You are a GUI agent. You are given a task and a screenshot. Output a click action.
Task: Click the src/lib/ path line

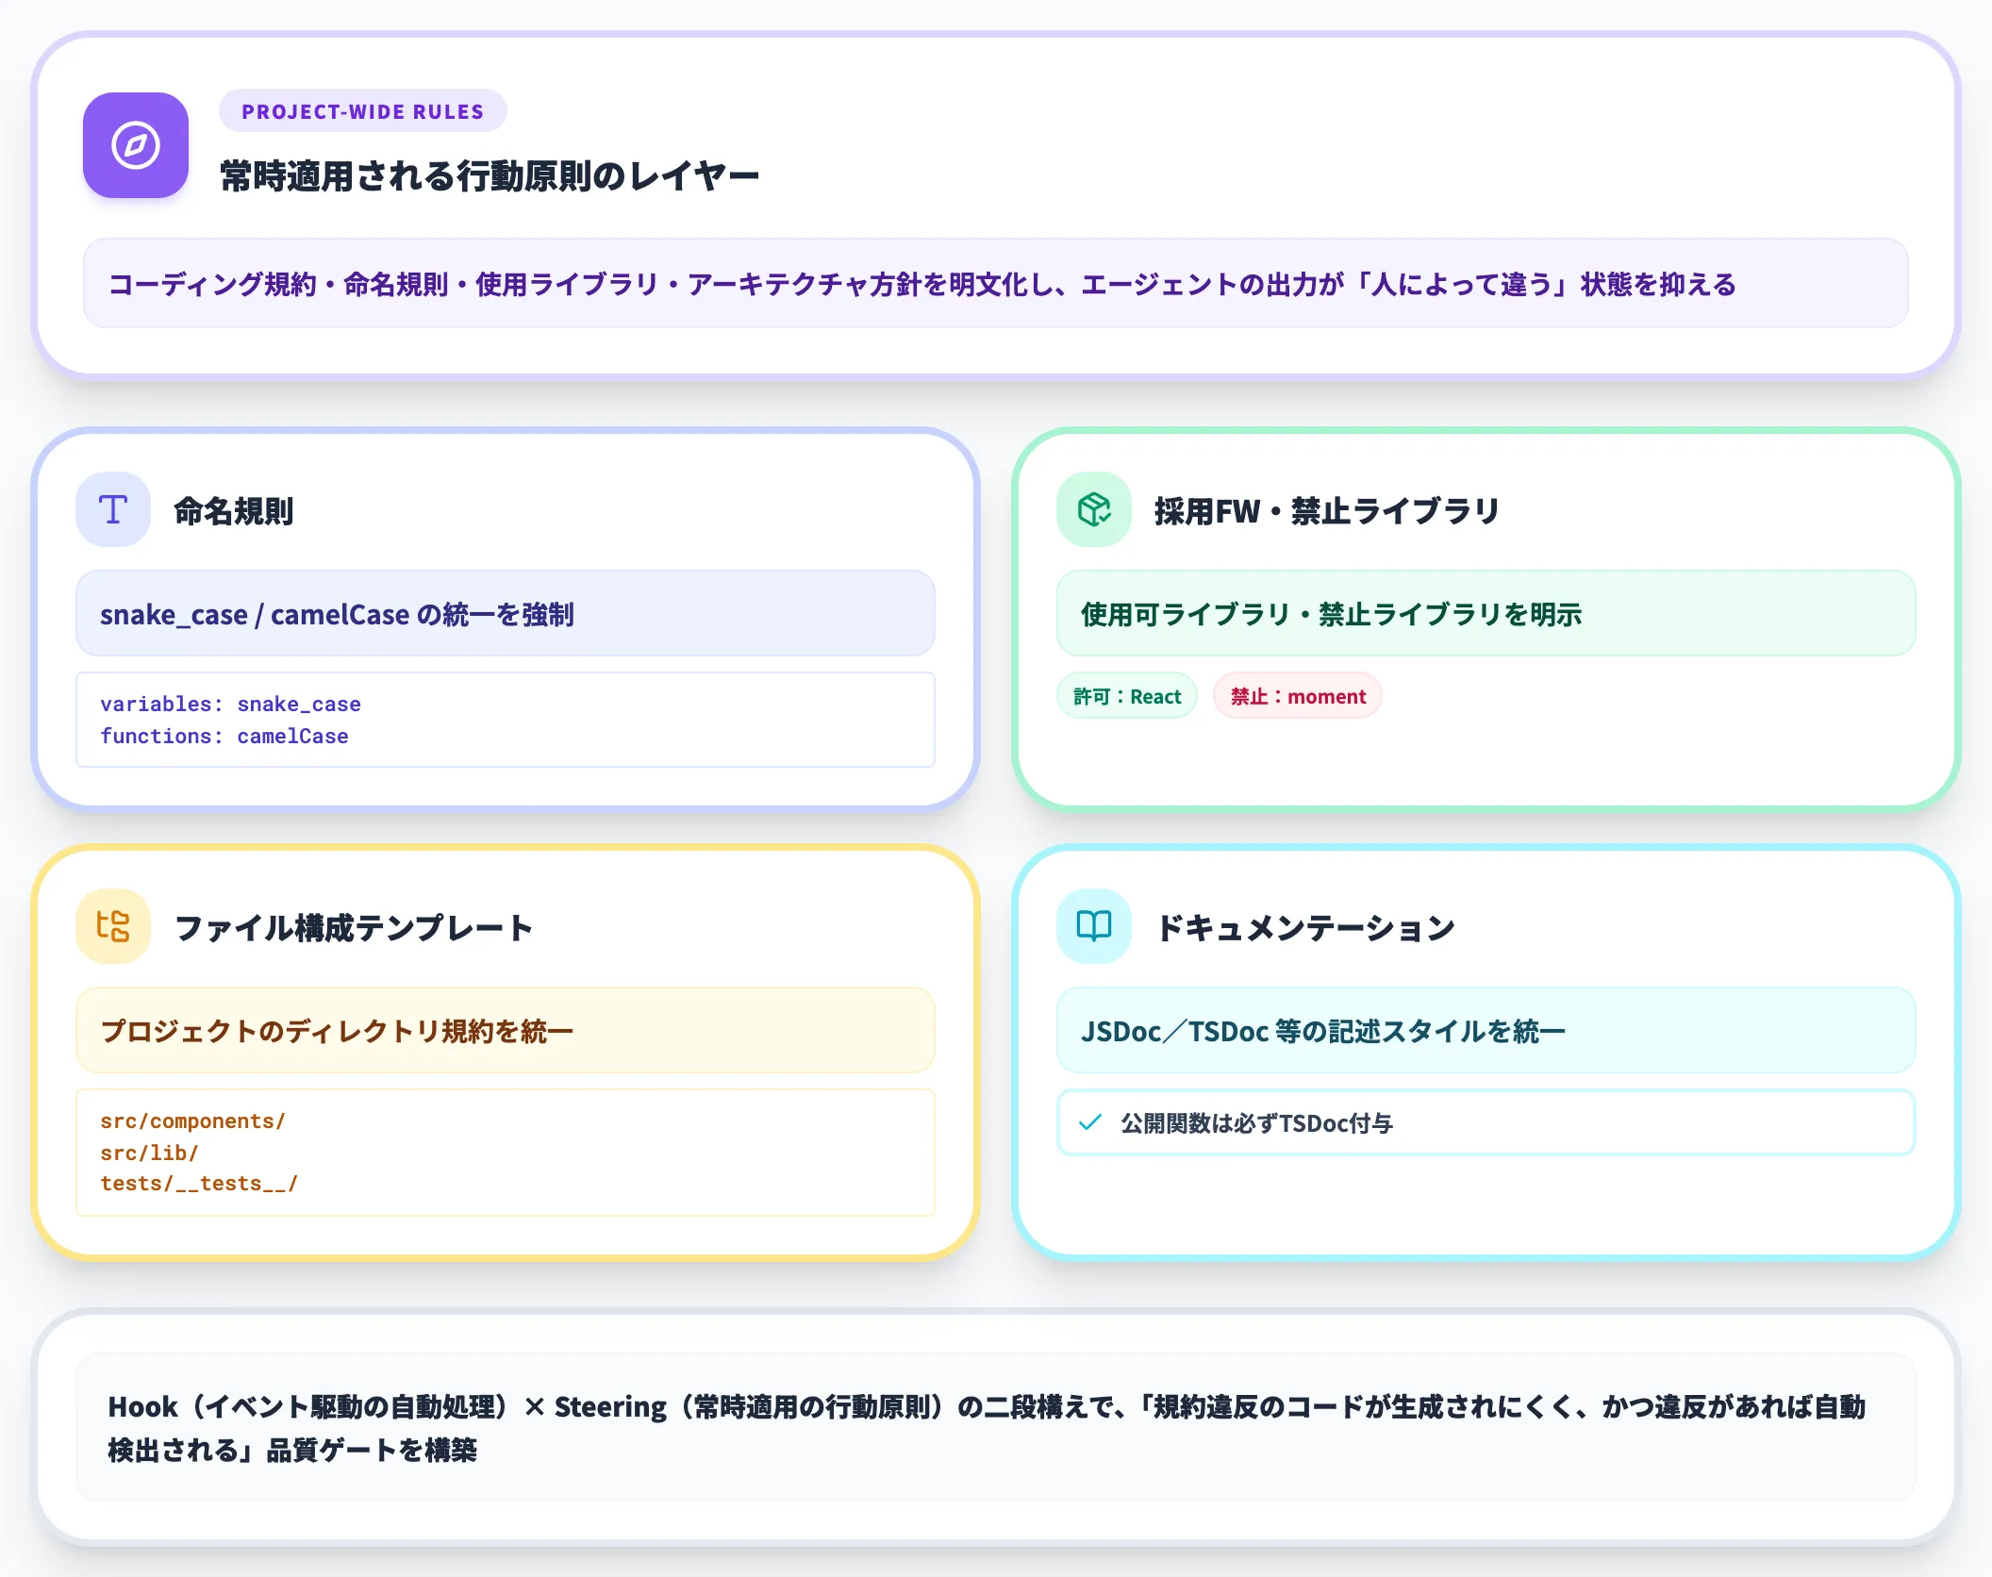[149, 1153]
